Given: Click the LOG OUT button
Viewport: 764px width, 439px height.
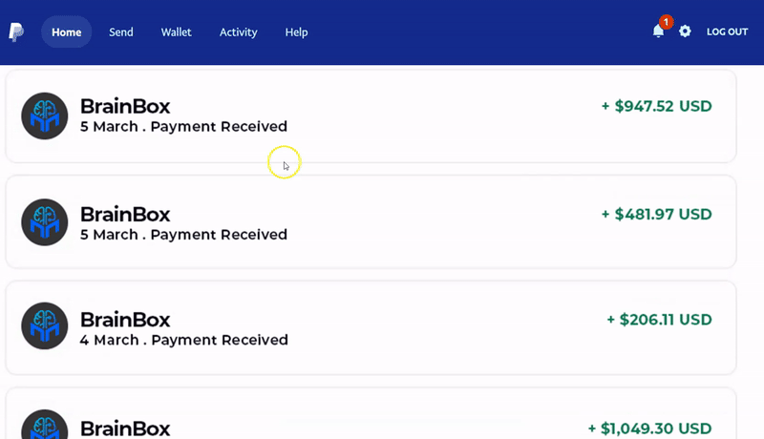Looking at the screenshot, I should tap(727, 32).
